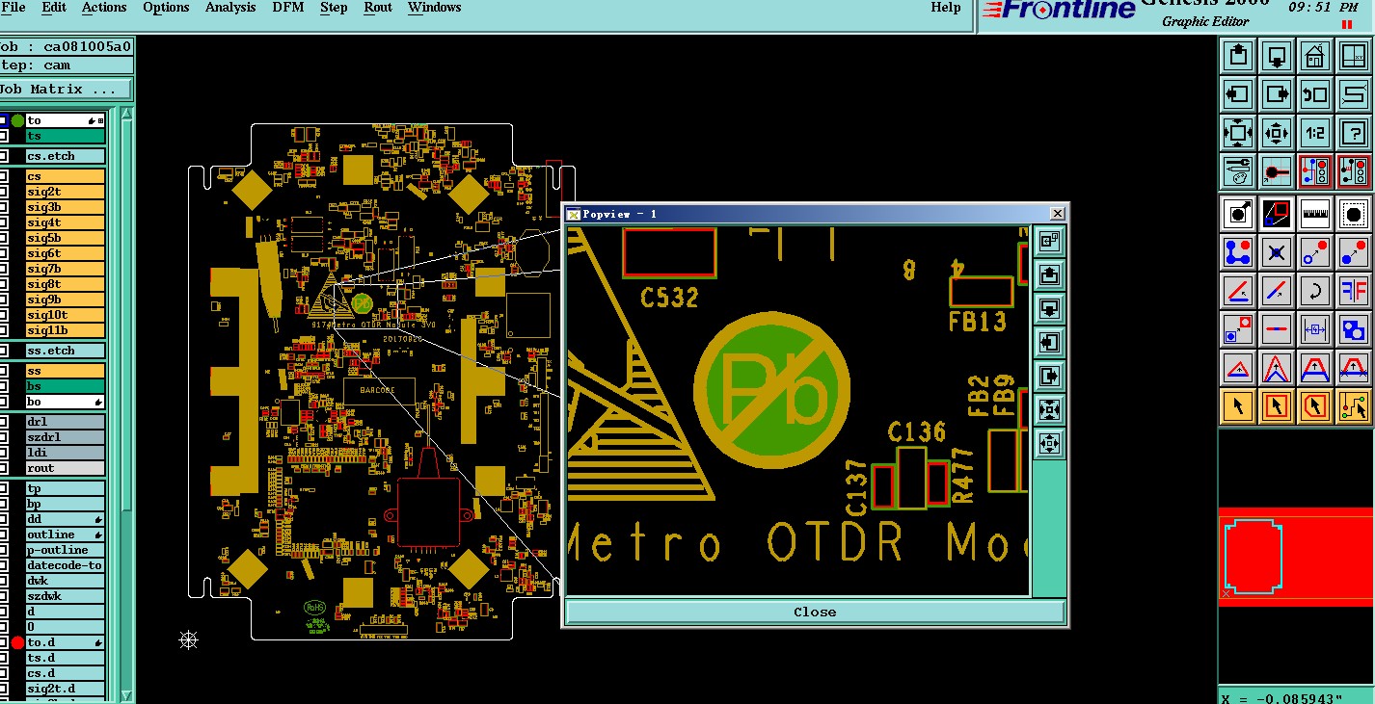Click the pan up view icon
This screenshot has width=1375, height=704.
(1238, 56)
